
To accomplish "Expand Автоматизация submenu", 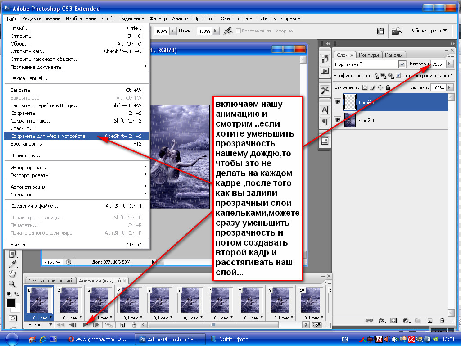I will click(x=77, y=187).
